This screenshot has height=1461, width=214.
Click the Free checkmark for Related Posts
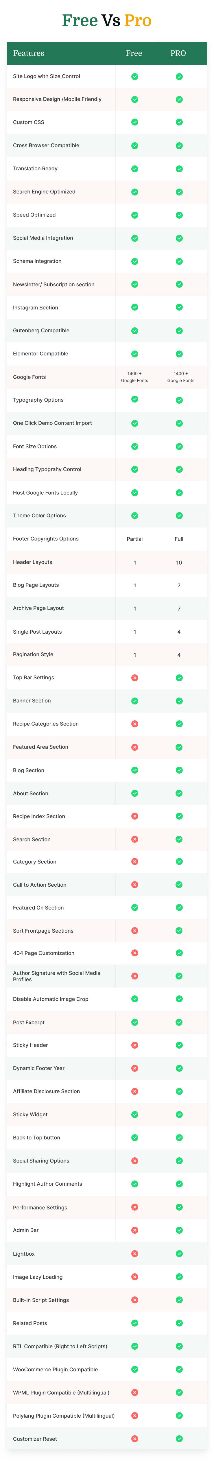coord(134,1323)
